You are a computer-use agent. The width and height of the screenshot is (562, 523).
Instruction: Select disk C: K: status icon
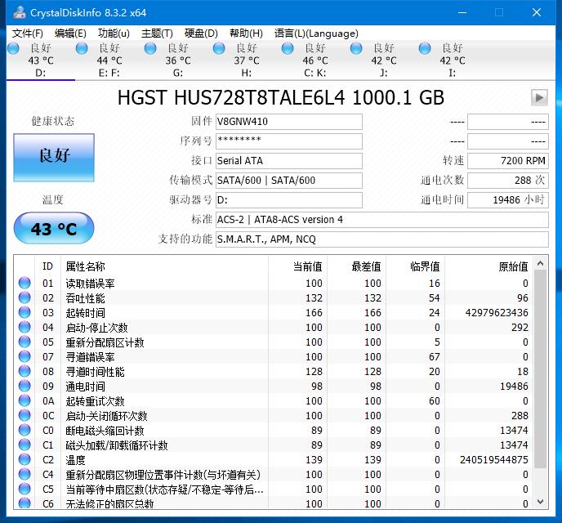pyautogui.click(x=288, y=48)
